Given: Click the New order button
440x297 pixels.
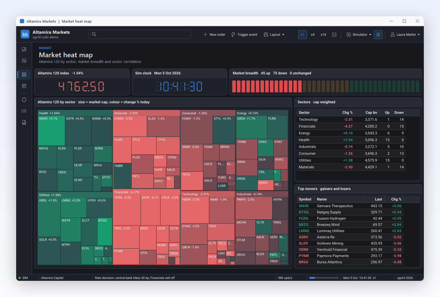Looking at the screenshot, I should coord(214,35).
